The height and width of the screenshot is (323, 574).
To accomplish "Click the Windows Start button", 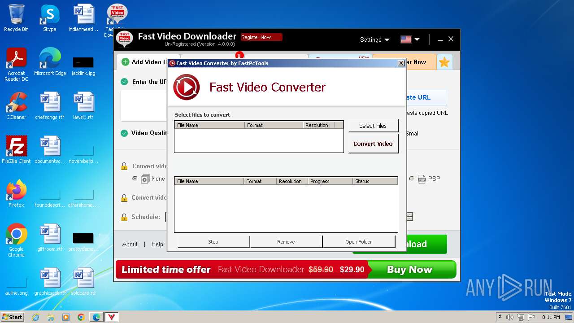I will point(13,317).
